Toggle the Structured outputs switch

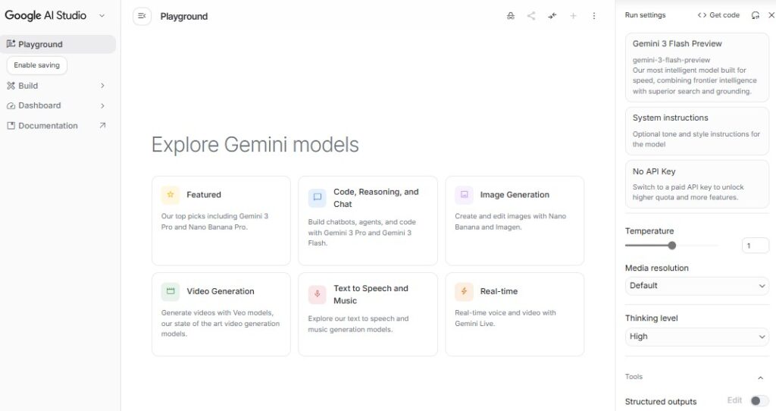tap(759, 400)
